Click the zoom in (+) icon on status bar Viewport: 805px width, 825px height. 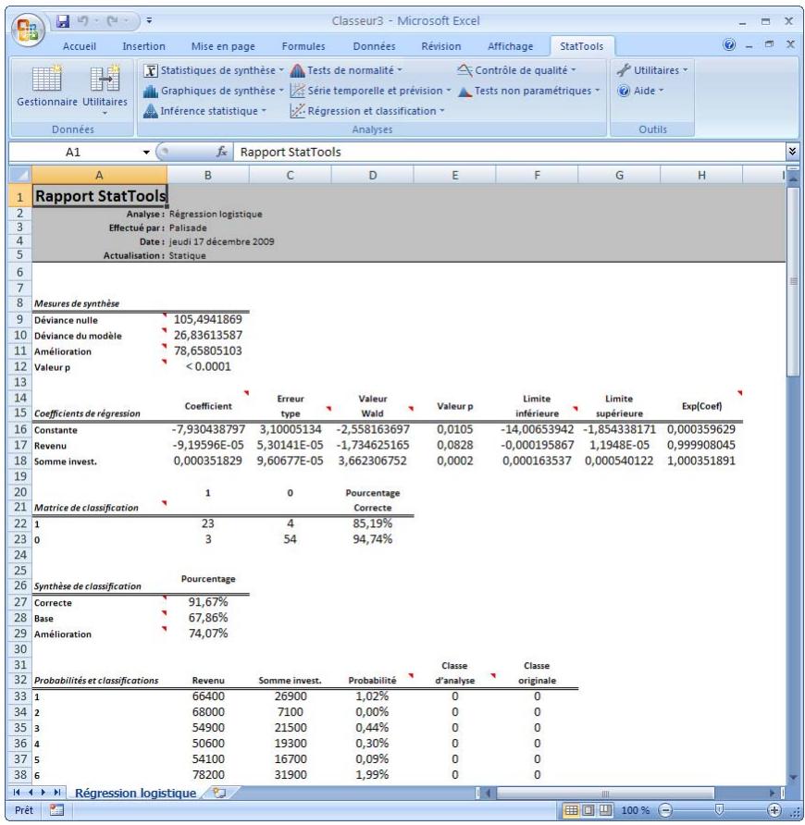pyautogui.click(x=777, y=808)
